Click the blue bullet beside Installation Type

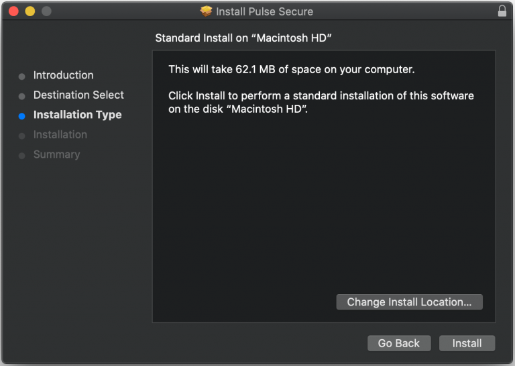click(21, 116)
